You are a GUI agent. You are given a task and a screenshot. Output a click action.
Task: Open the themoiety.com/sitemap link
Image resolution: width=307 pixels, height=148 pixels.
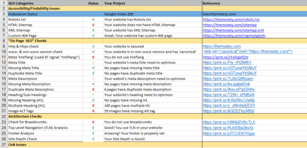tap(230, 25)
